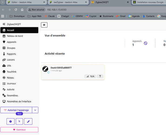Open Contacts bookmark
166x135 pixels.
(x=148, y=16)
